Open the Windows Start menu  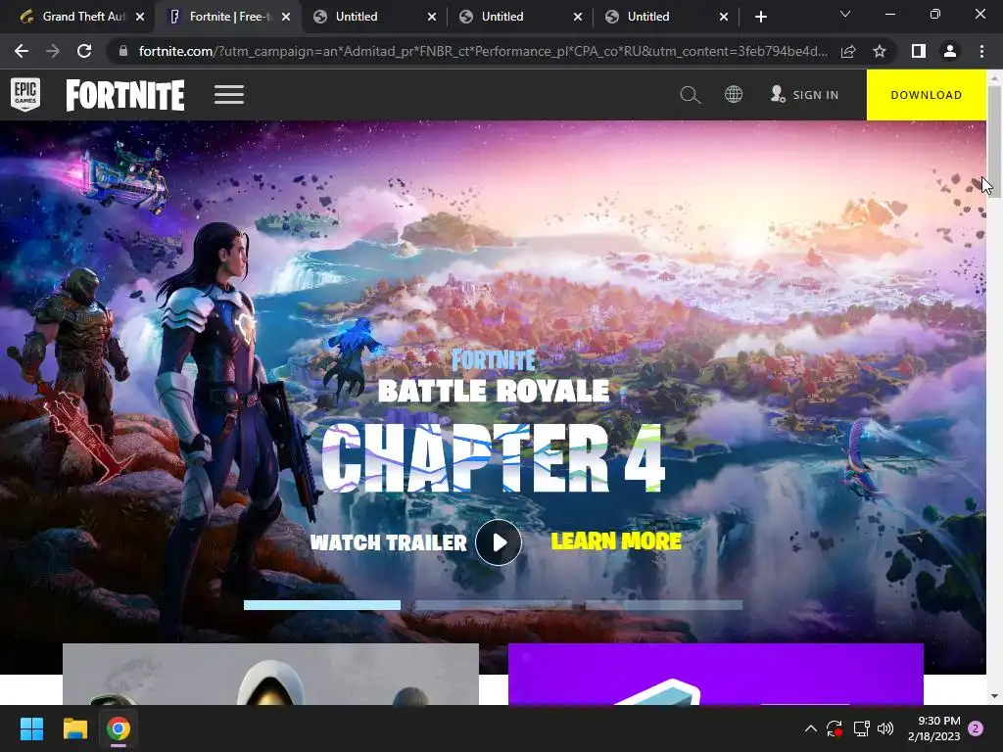click(x=31, y=728)
